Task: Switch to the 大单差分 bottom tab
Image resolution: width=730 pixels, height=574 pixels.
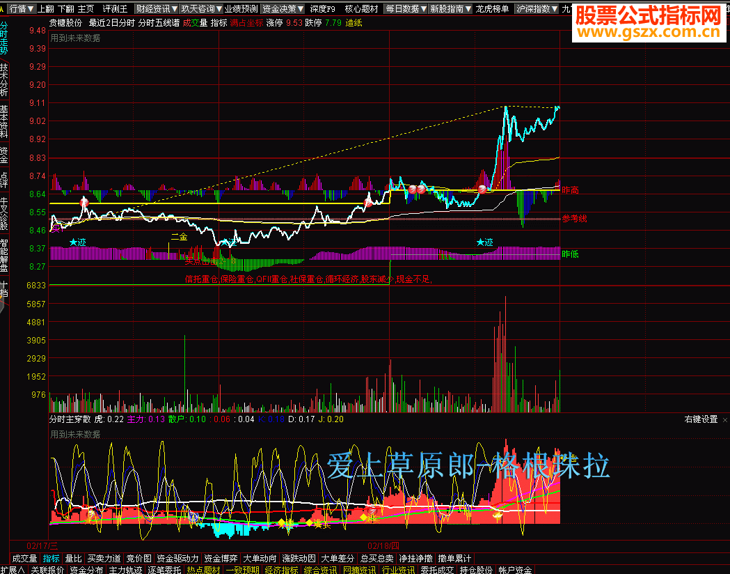Action: point(338,558)
